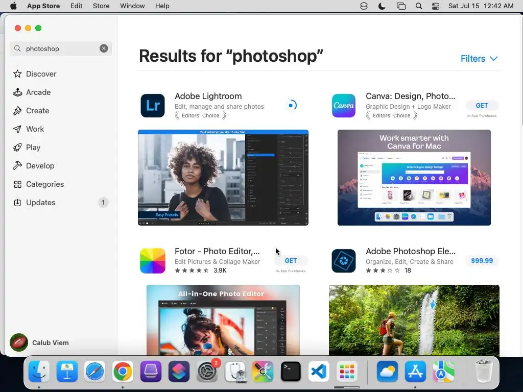Screen dimensions: 523x392
Task: Launch Keynote from the Dock
Action: [x=67, y=372]
